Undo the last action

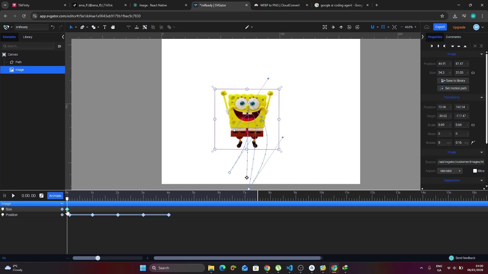click(53, 27)
